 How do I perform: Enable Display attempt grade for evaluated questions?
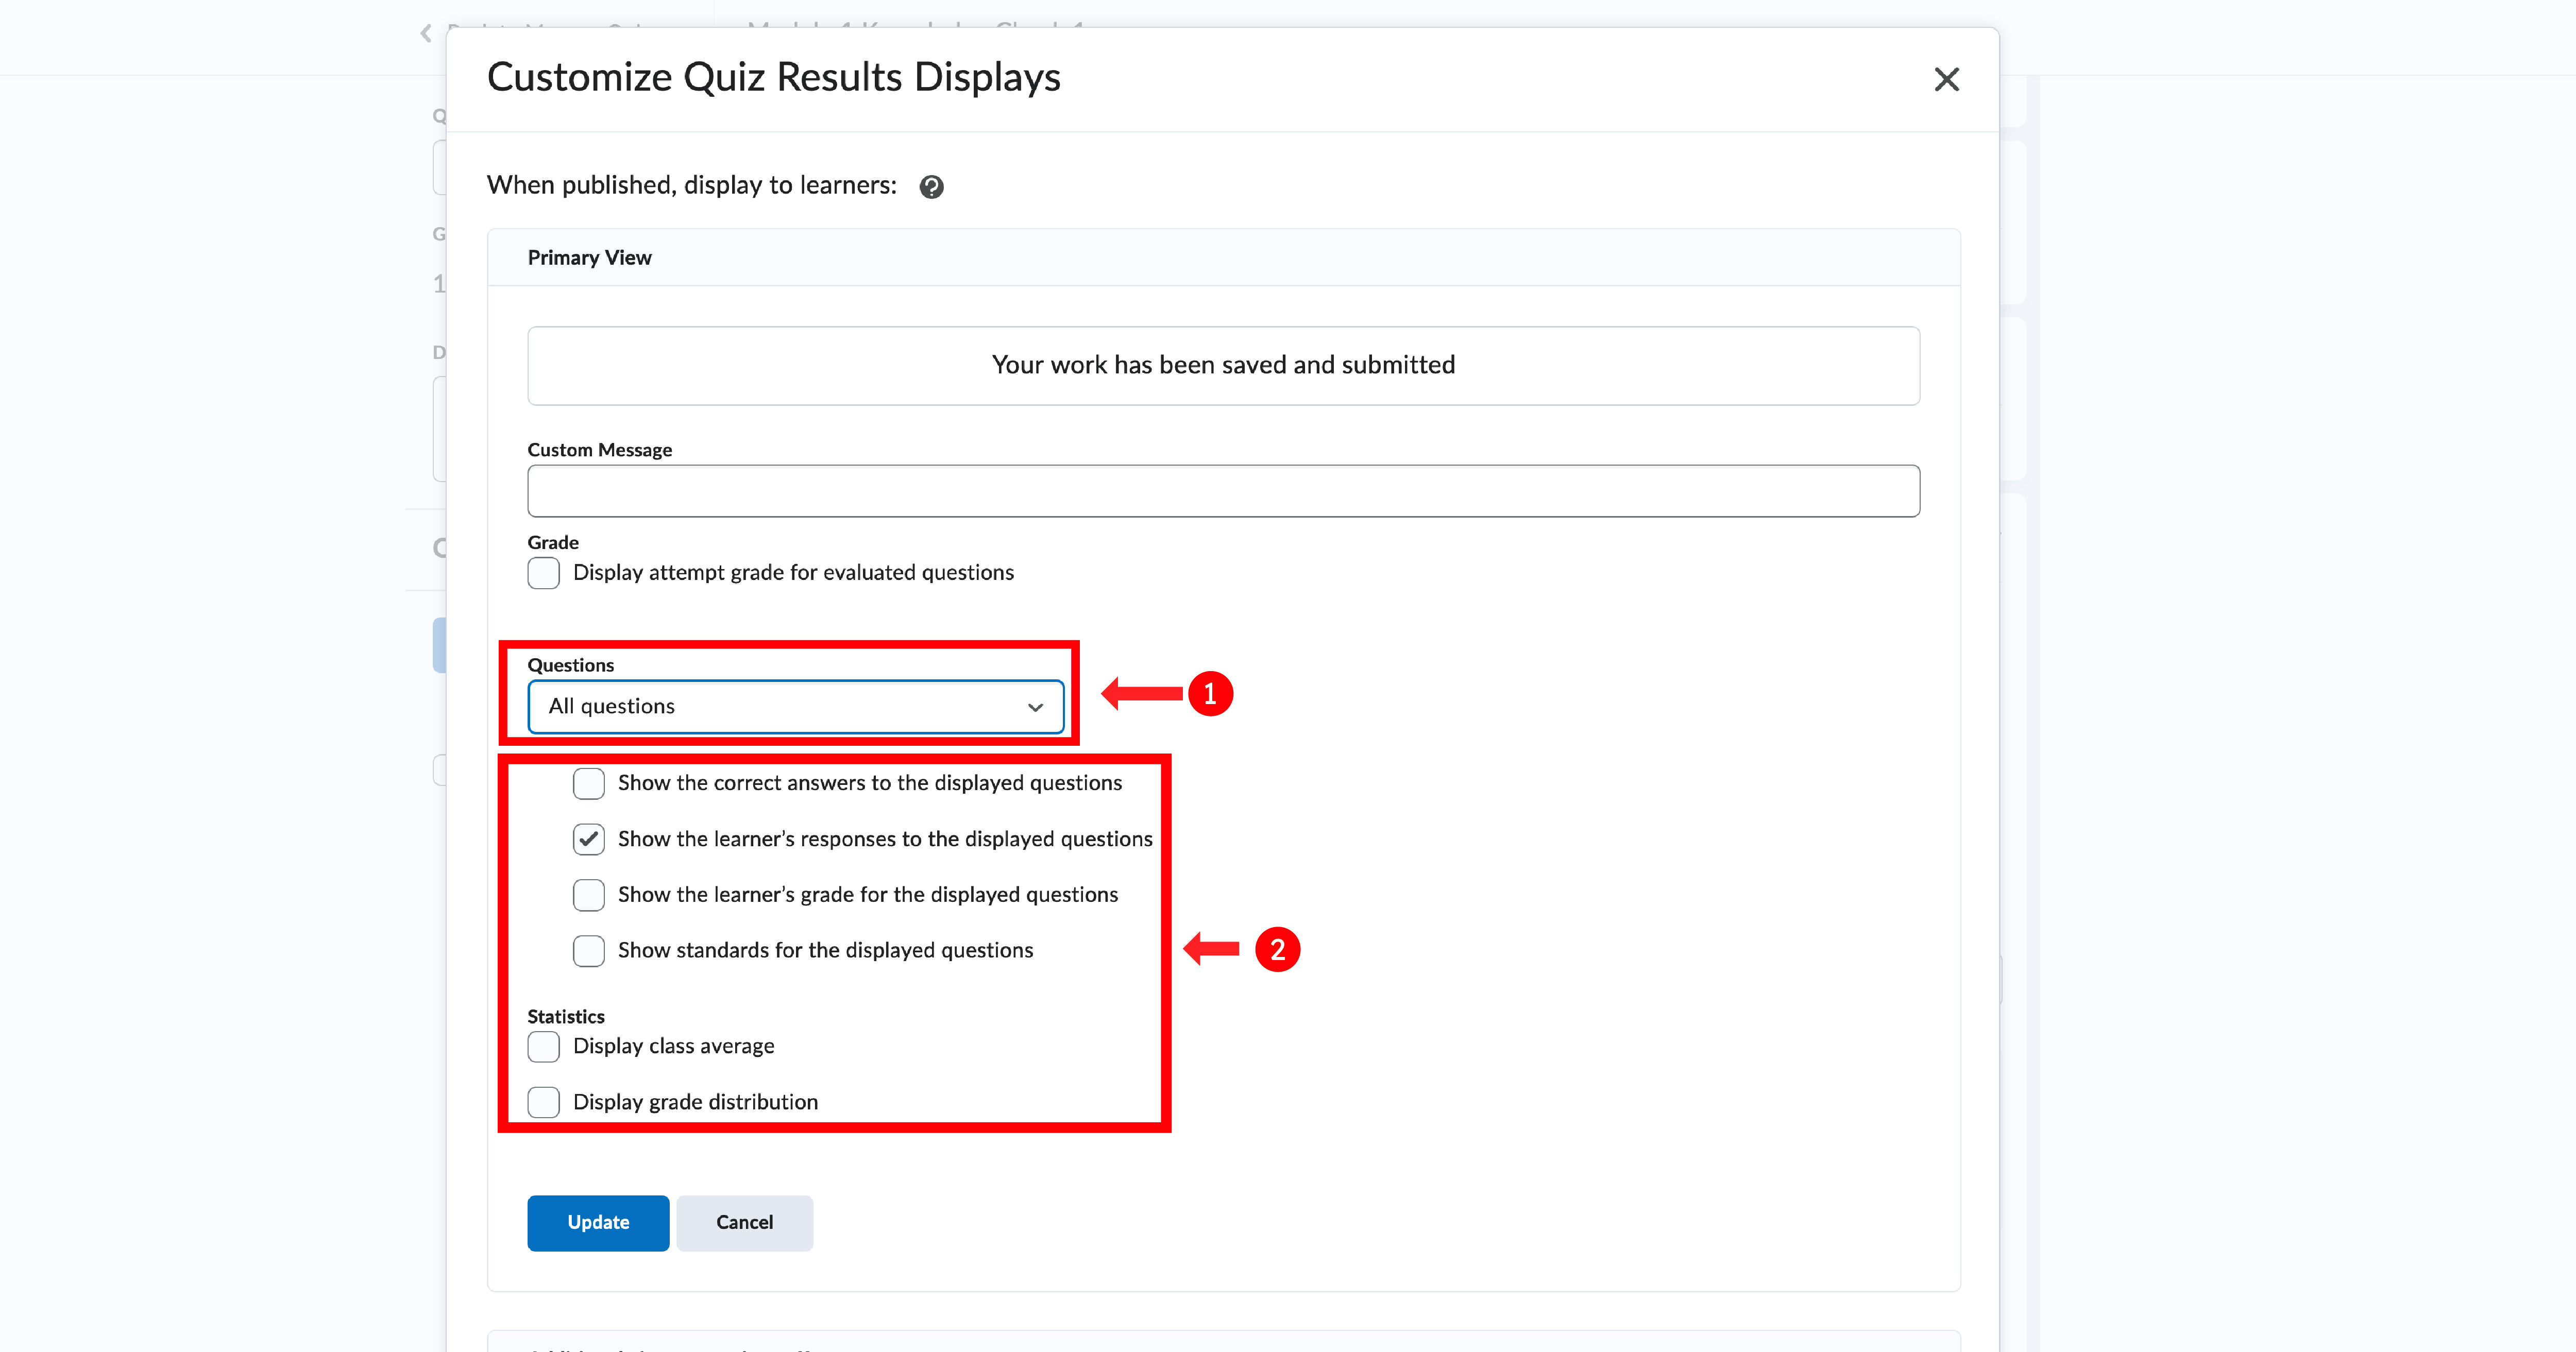pos(543,573)
